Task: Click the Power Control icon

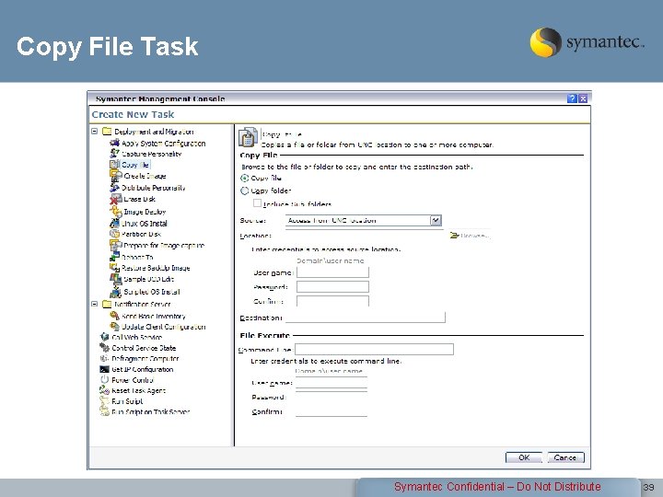Action: (104, 379)
